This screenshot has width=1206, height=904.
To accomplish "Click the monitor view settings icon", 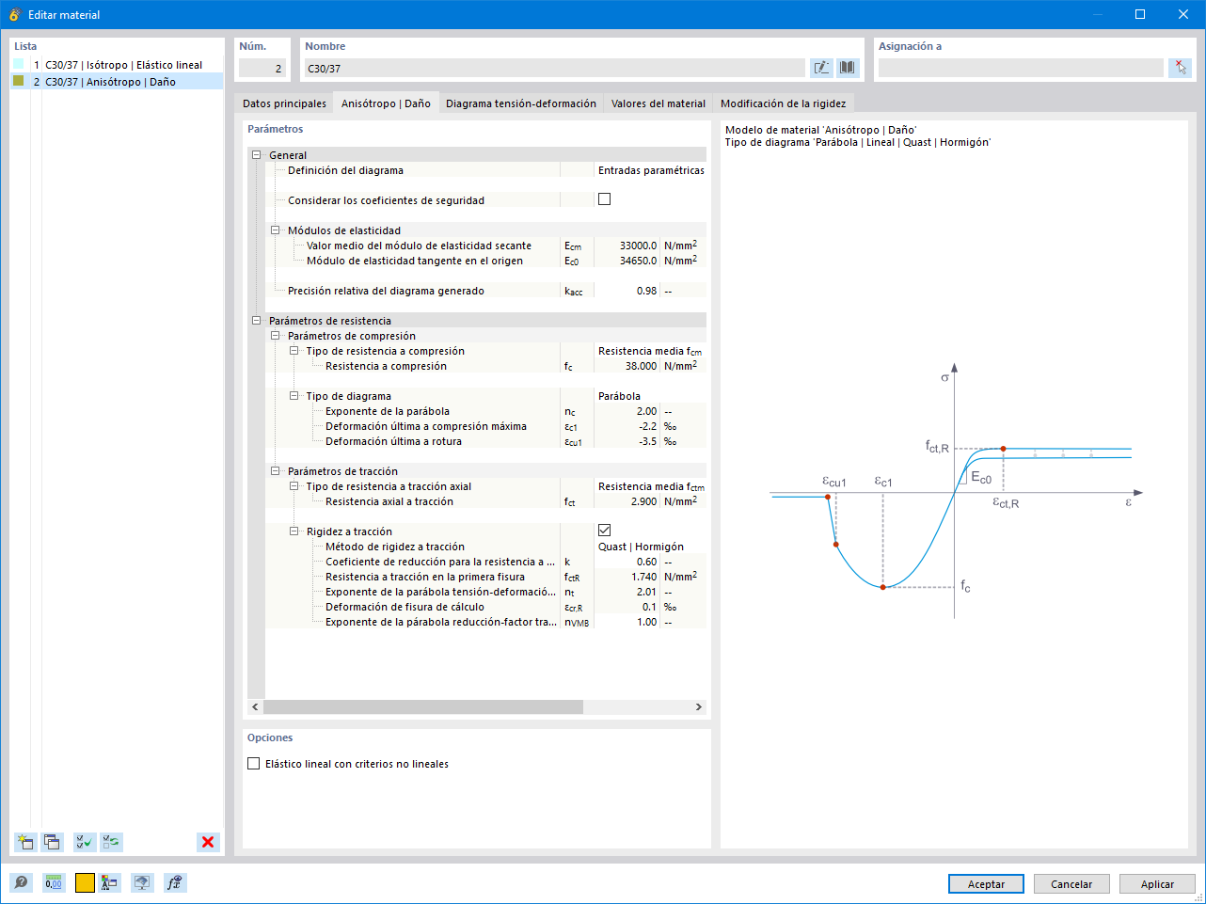I will click(x=142, y=882).
